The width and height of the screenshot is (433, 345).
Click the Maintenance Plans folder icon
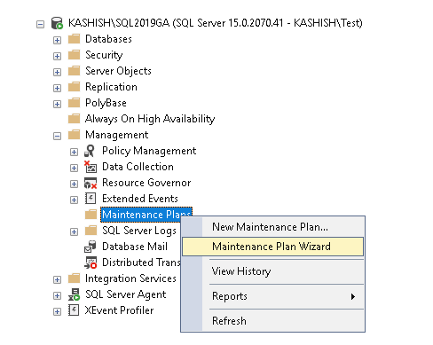[x=91, y=215]
